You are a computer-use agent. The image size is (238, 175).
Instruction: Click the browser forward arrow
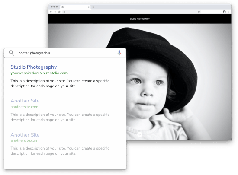click(55, 12)
